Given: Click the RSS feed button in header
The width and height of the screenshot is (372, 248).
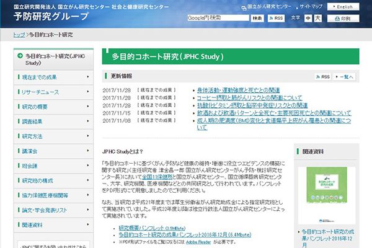Looking at the screenshot, I should tap(277, 19).
